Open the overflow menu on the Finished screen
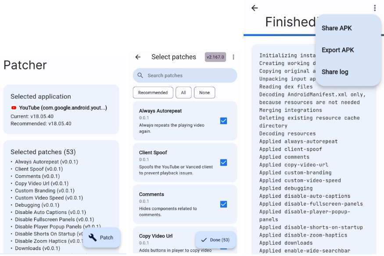 click(375, 8)
